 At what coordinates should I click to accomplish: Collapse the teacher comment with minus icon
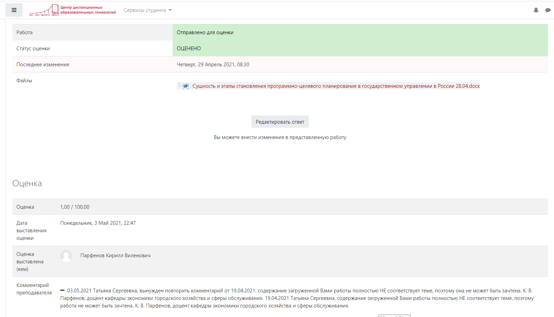coord(62,290)
